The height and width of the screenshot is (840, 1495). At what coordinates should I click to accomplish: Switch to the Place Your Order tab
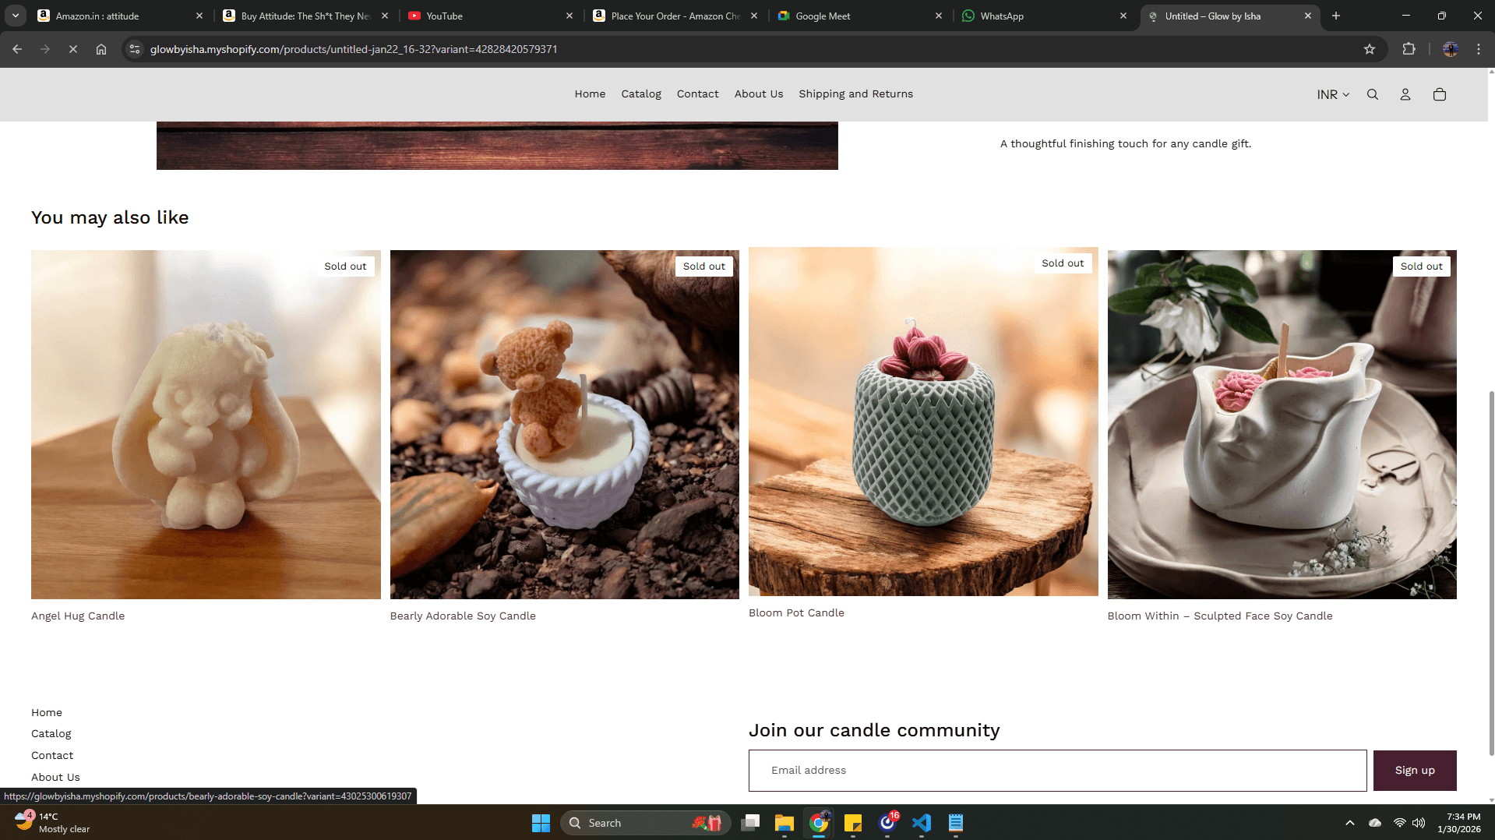point(676,16)
